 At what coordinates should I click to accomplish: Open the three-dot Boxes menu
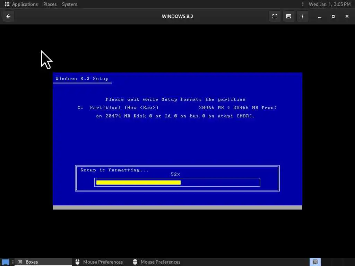(x=302, y=16)
